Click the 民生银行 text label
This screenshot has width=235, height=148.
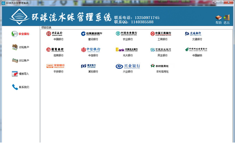pyautogui.click(x=163, y=55)
